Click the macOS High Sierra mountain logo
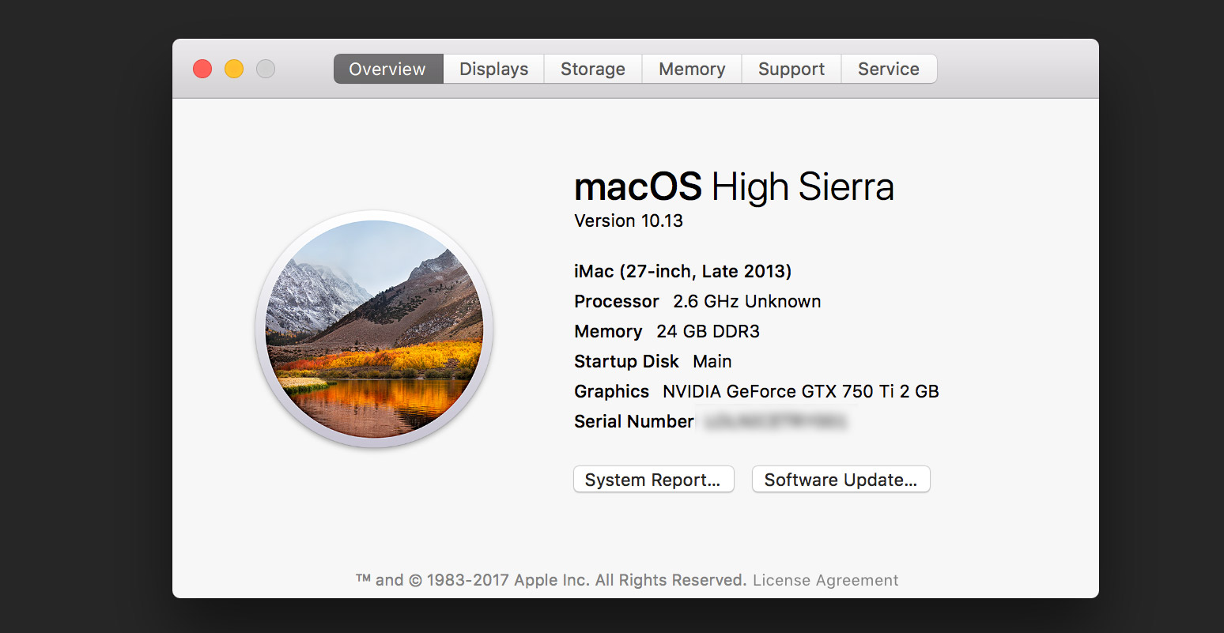 pos(374,329)
